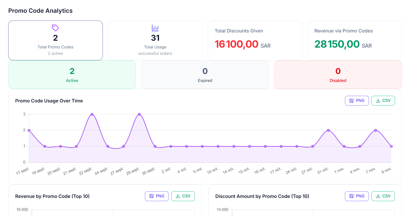The width and height of the screenshot is (412, 216).
Task: Click the 'Promo Code Analytics' page heading
Action: 40,11
